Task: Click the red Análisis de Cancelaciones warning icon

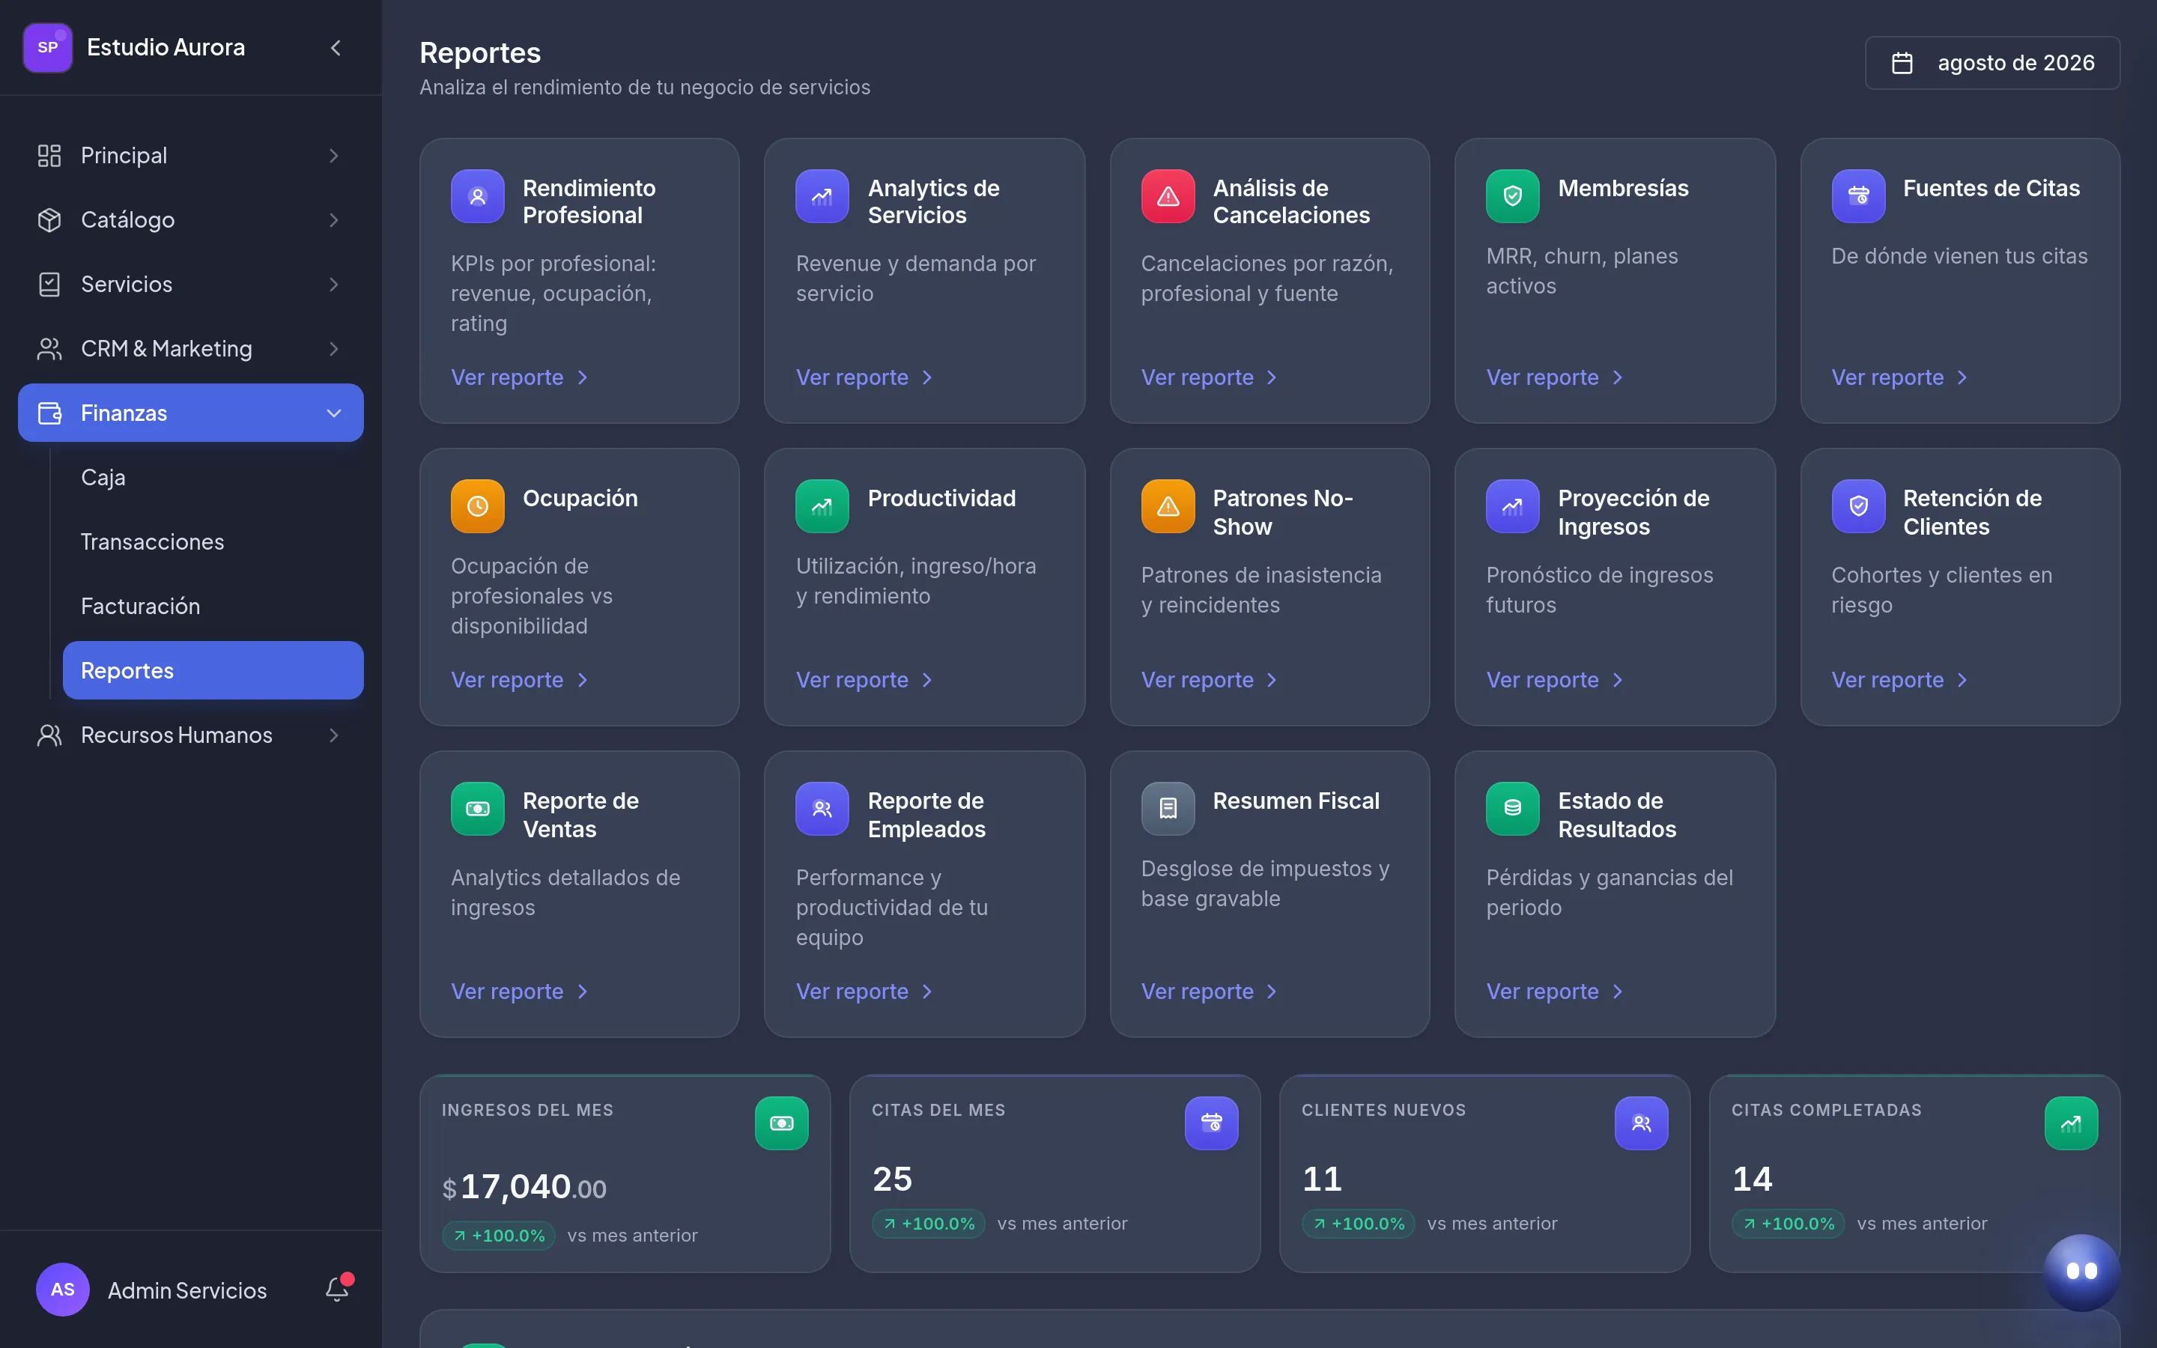Action: (1168, 196)
